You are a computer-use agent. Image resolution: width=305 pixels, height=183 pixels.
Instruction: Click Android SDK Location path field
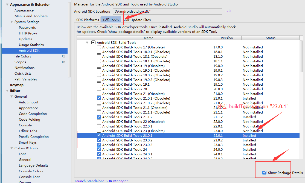pyautogui.click(x=167, y=11)
